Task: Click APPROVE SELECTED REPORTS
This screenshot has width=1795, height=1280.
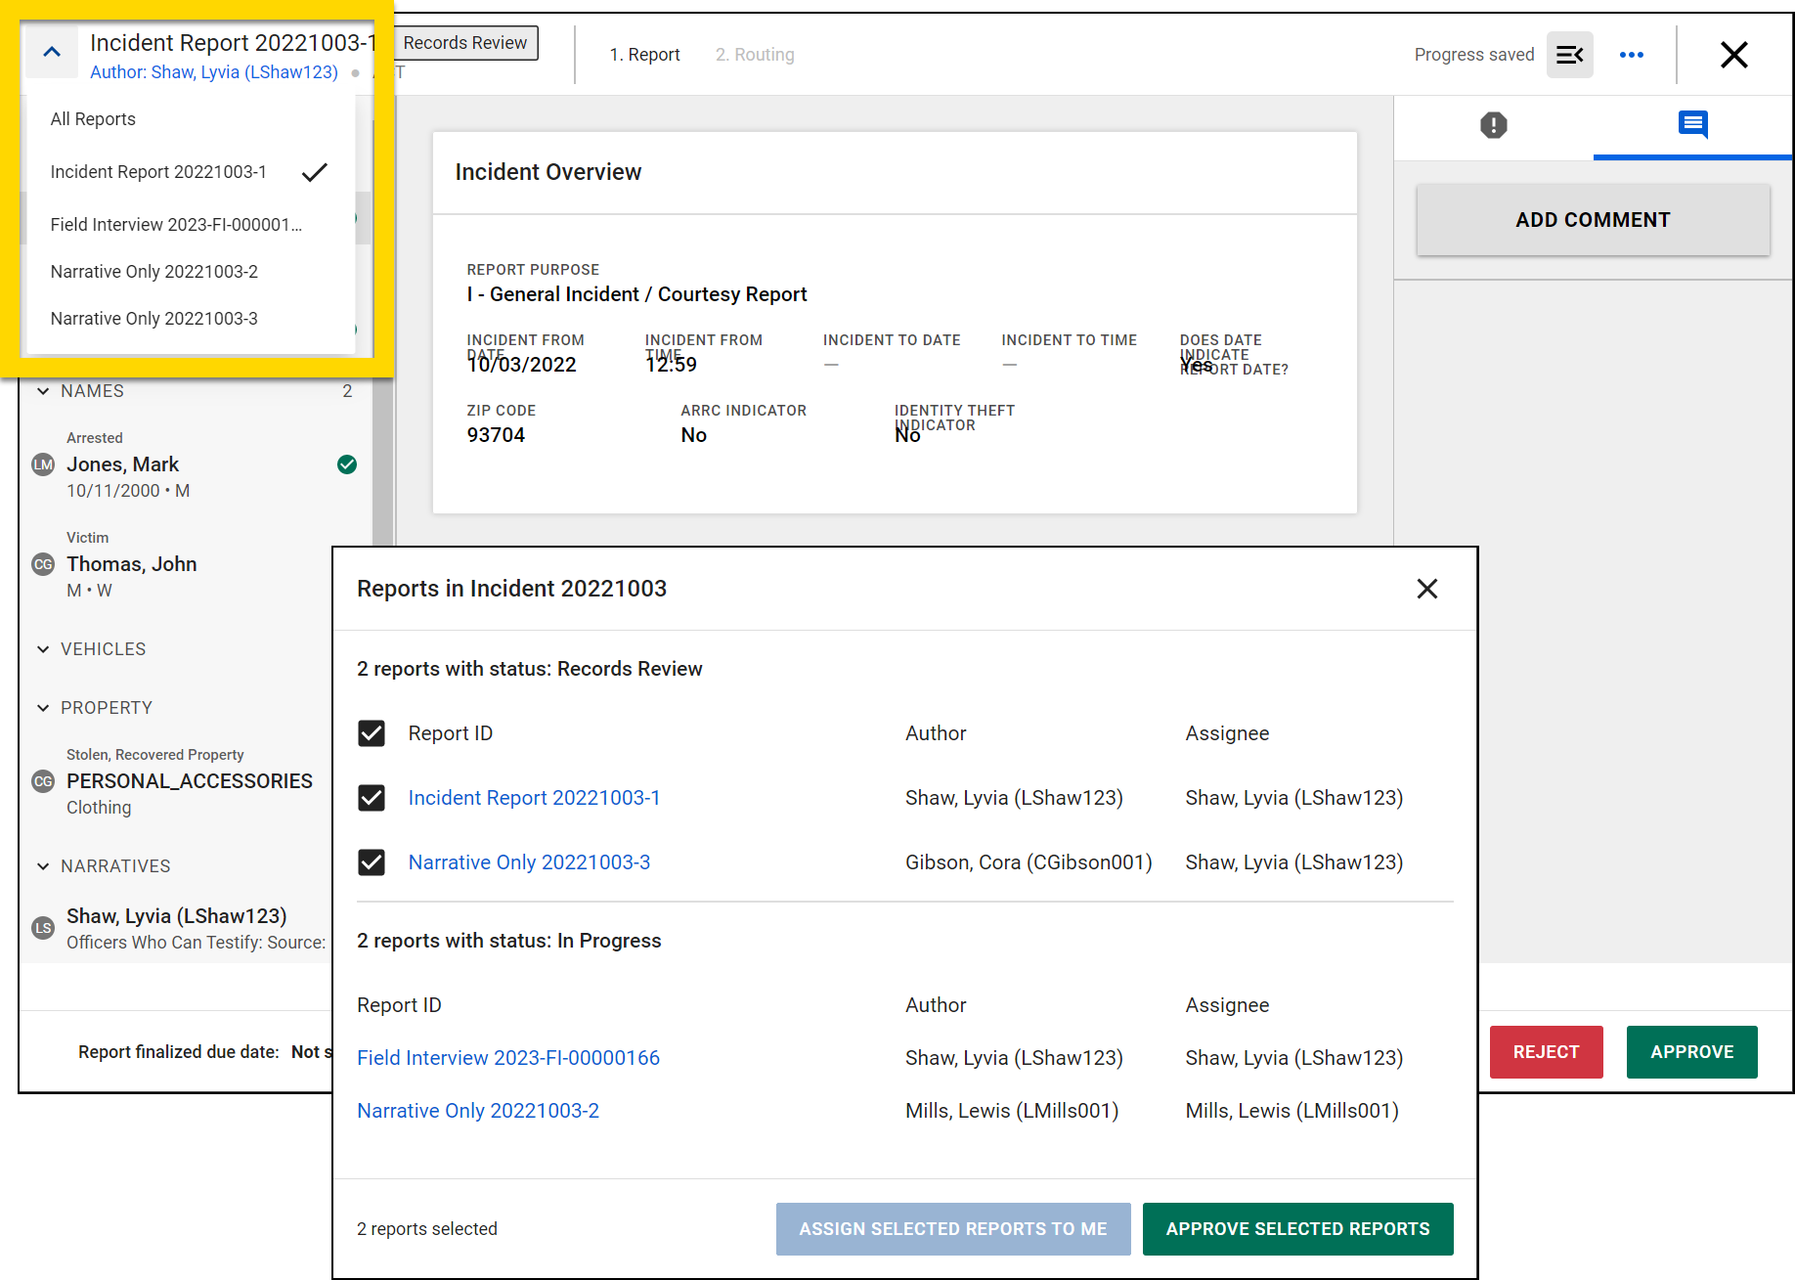Action: coord(1297,1228)
